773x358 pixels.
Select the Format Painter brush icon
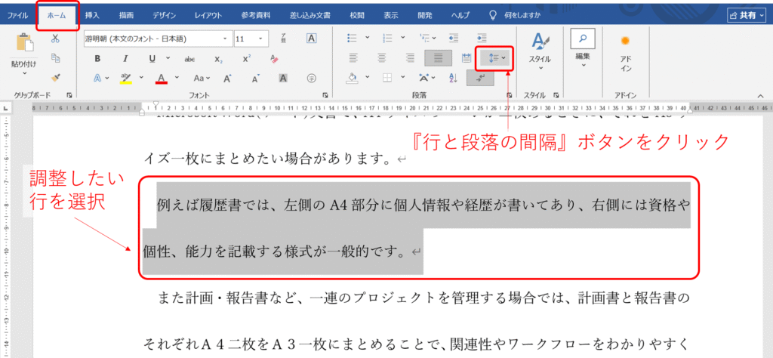pos(55,77)
